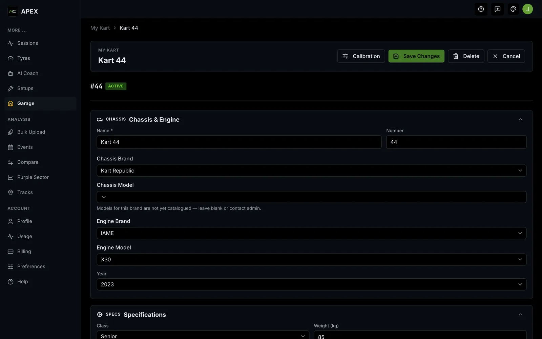The height and width of the screenshot is (339, 542).
Task: Open the user avatar J menu
Action: pyautogui.click(x=527, y=9)
